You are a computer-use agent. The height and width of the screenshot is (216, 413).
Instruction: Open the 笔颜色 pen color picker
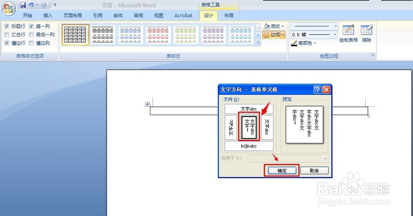(304, 43)
